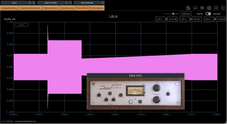Open the LALA plugin slot selector

click(x=14, y=3)
